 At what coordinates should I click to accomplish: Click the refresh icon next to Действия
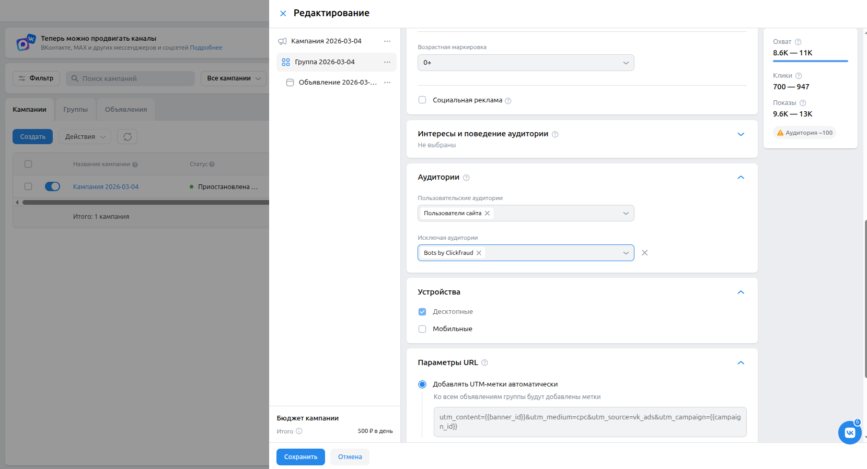[127, 137]
